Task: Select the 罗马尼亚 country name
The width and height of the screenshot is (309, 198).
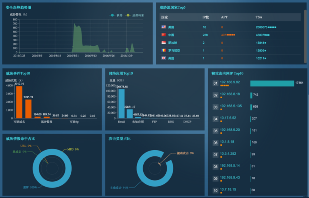Action: coord(174,50)
